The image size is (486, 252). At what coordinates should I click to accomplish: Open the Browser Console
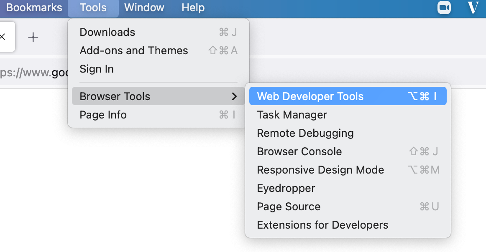(299, 151)
